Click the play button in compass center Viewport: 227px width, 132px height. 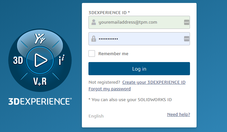pos(40,60)
